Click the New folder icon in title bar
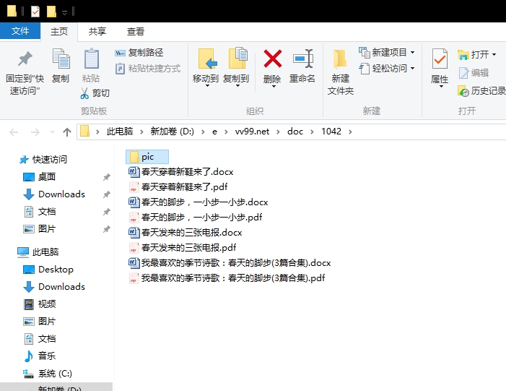 pos(51,12)
